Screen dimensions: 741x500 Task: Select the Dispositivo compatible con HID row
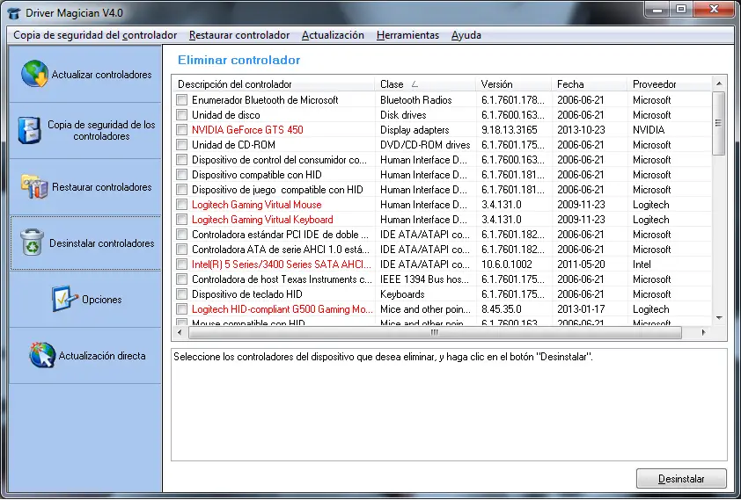442,175
